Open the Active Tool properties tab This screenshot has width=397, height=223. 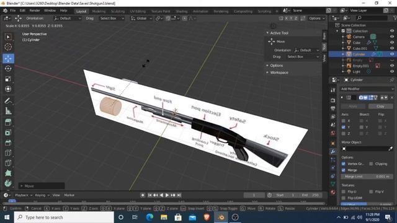click(x=333, y=90)
